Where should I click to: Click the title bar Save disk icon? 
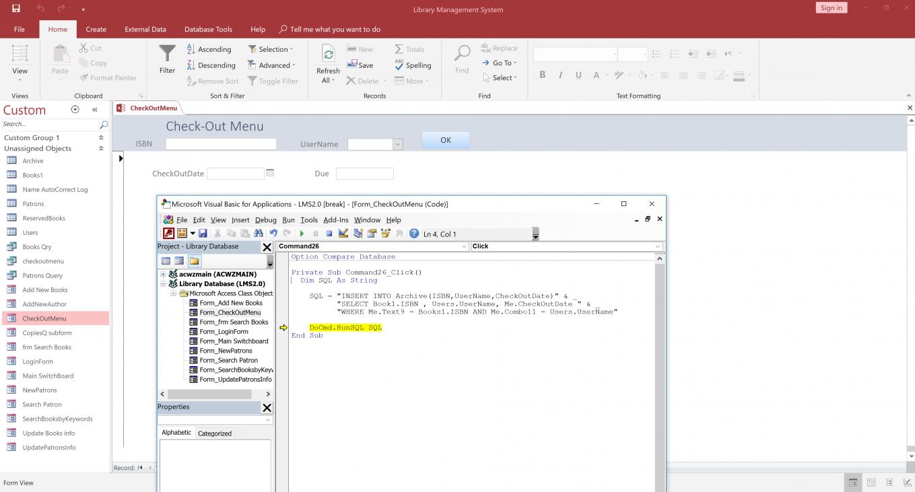point(16,9)
